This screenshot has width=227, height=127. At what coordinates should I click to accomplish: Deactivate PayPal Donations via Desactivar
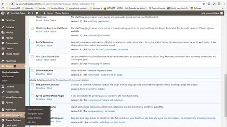(40, 46)
